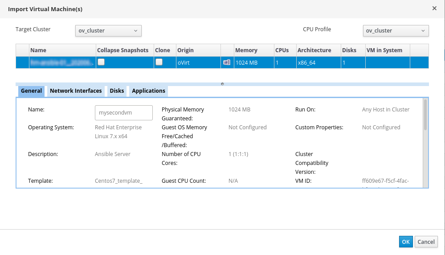
Task: Click the Physical Memory Guaranteed 1024 MB value
Action: tap(240, 110)
